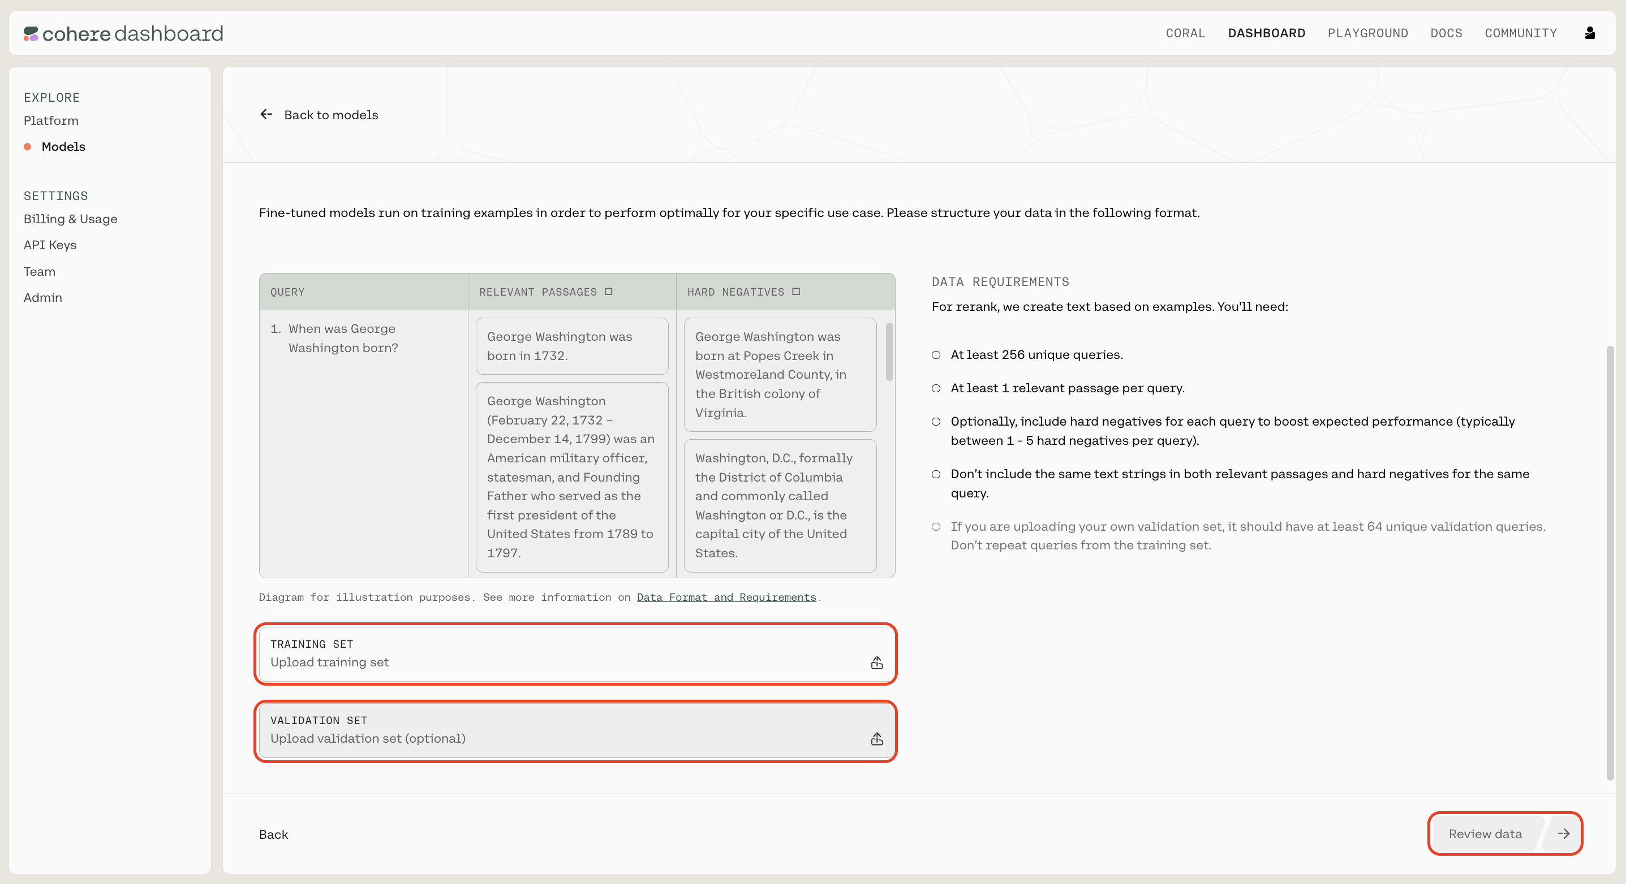Click the bullet beside the validation set requirement
Screen dimensions: 1626x884
point(935,526)
